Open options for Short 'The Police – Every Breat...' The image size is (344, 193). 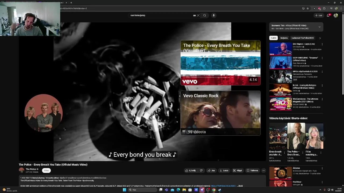coord(303,153)
